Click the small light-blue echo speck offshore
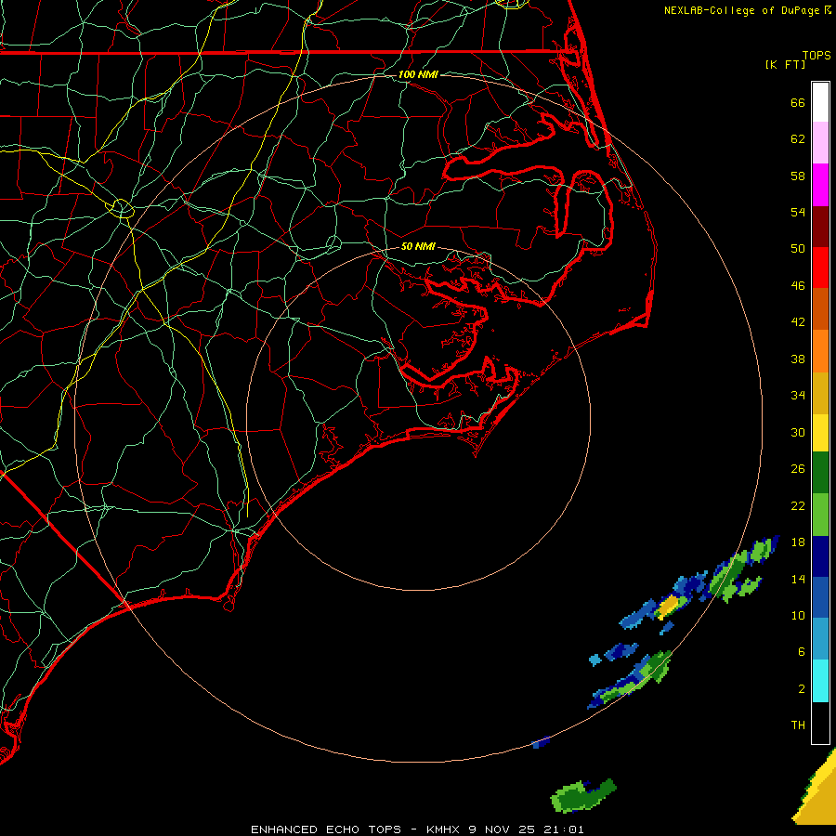The height and width of the screenshot is (836, 836). [x=595, y=660]
